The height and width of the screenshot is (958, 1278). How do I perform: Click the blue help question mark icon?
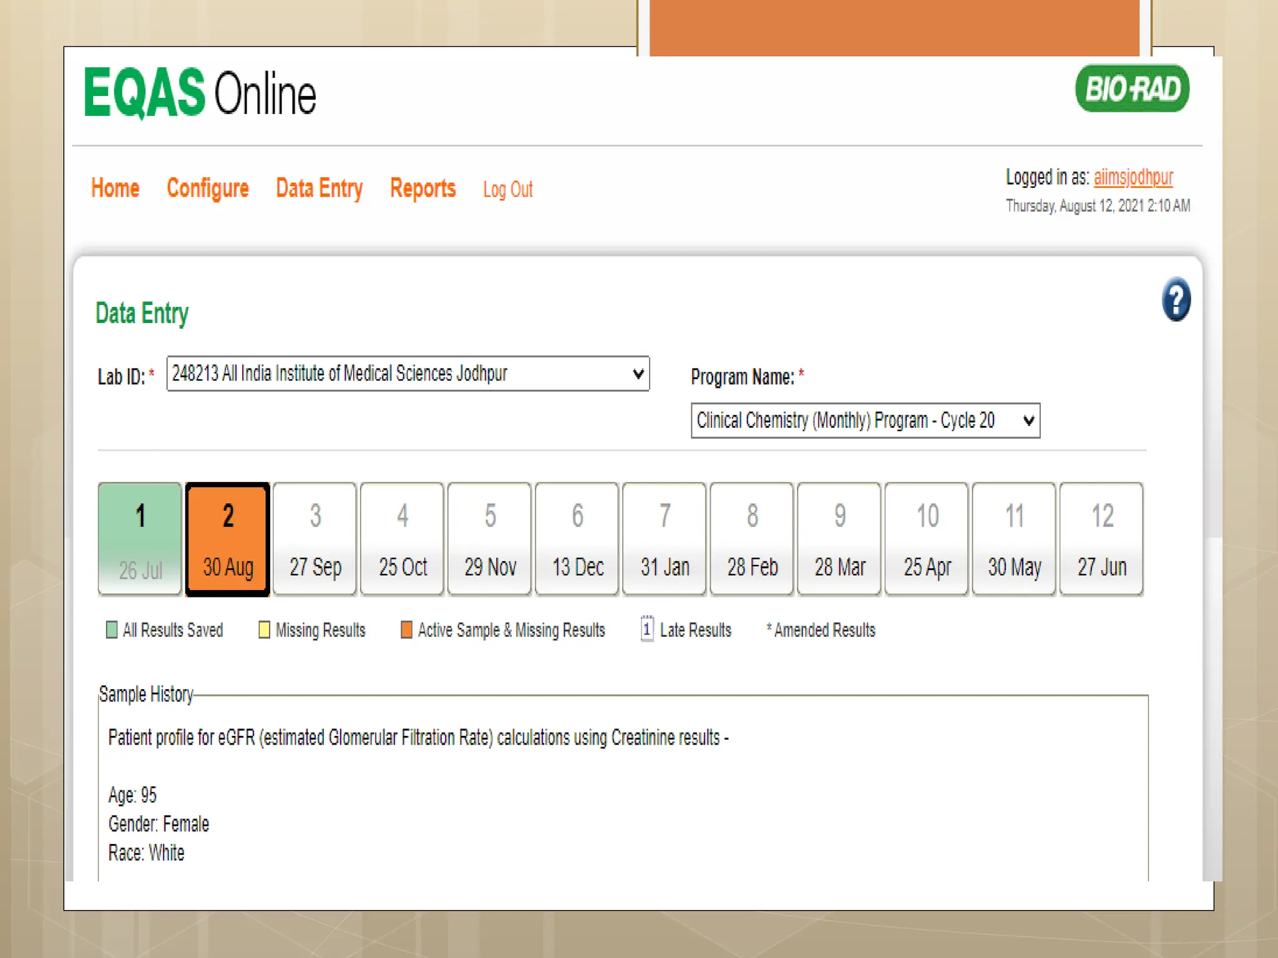(1176, 299)
